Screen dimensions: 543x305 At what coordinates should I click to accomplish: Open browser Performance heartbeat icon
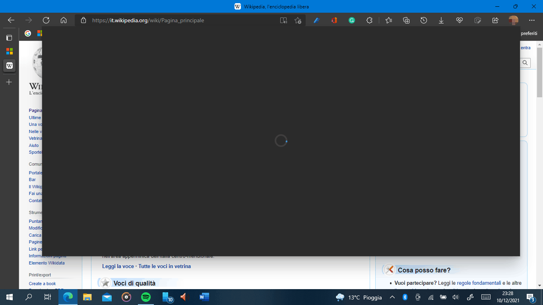460,20
